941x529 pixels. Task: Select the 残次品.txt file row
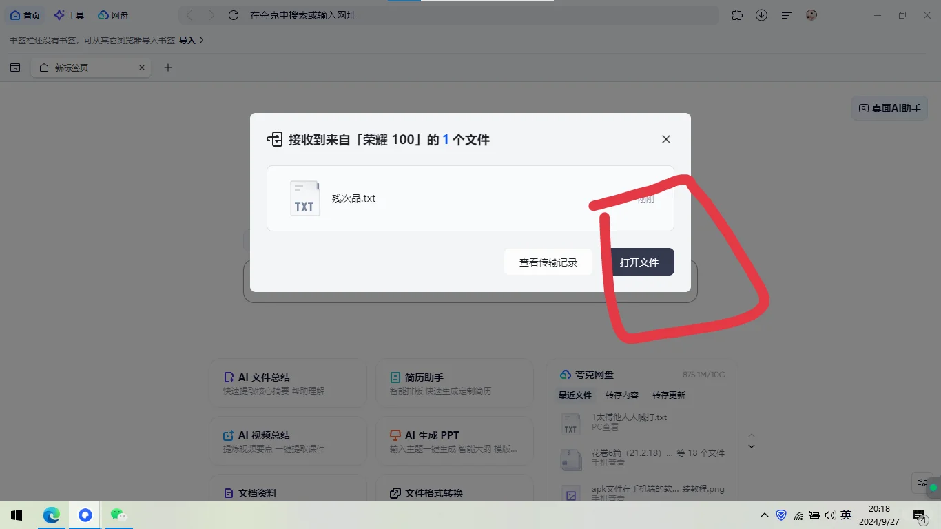[470, 198]
